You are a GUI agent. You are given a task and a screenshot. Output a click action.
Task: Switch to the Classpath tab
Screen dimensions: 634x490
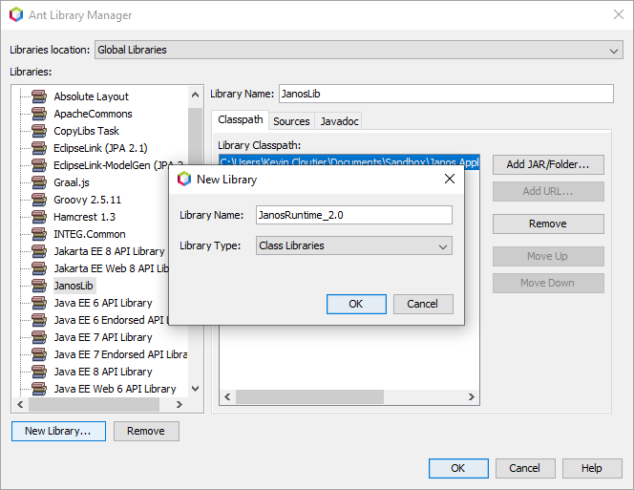point(241,120)
